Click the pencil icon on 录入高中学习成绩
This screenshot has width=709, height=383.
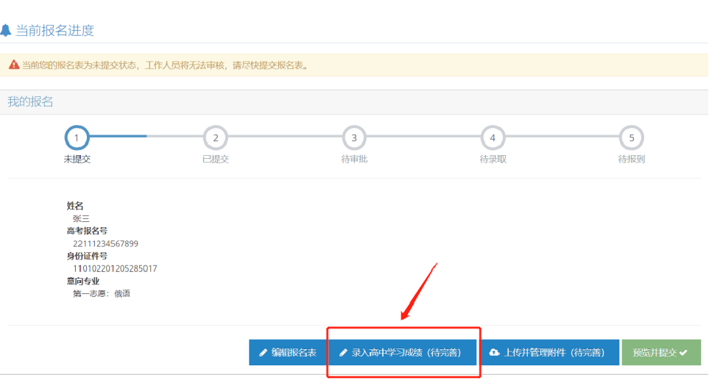342,353
